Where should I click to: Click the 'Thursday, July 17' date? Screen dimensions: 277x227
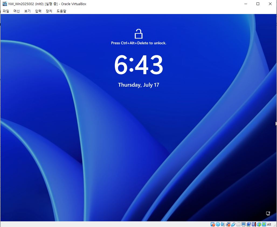tap(139, 85)
